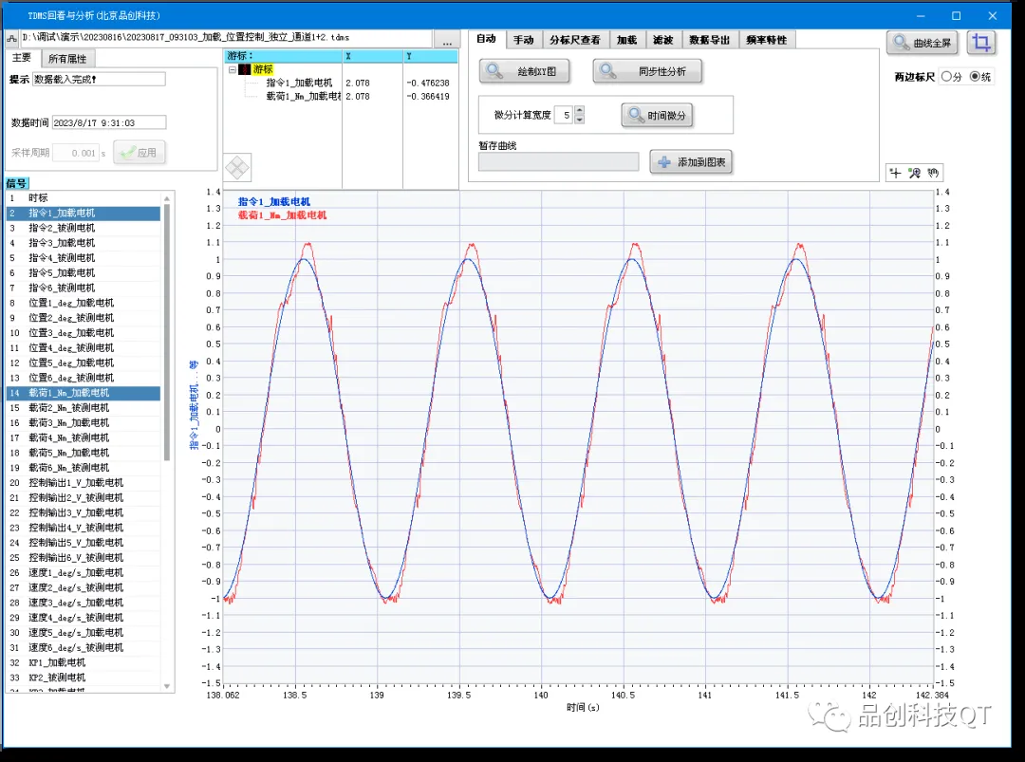1025x762 pixels.
Task: Click the 同步性分析 button
Action: pos(648,71)
